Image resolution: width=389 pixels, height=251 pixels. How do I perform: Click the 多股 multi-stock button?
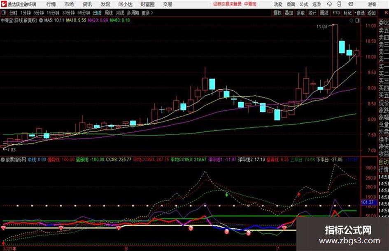pyautogui.click(x=300, y=13)
